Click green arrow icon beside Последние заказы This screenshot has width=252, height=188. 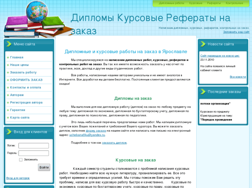pyautogui.click(x=203, y=92)
